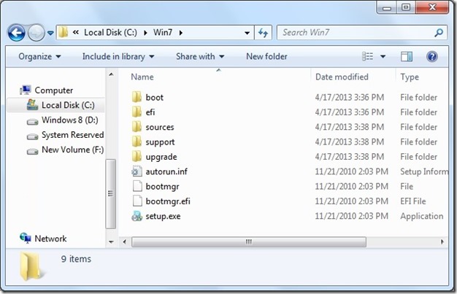457x294 pixels.
Task: Click navigation pane scroll up arrow
Action: click(111, 74)
